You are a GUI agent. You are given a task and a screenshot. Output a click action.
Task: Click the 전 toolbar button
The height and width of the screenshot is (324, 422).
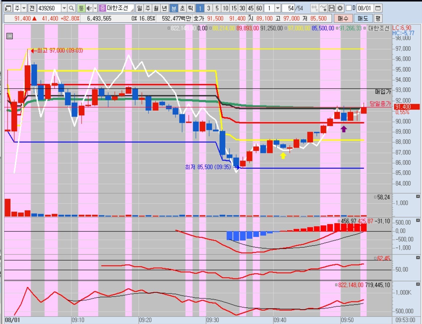32,8
